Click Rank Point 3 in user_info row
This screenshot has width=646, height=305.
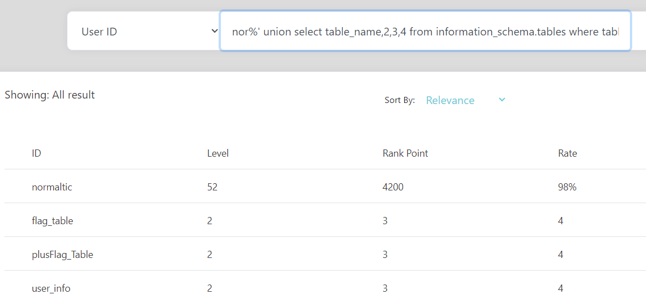click(x=385, y=288)
